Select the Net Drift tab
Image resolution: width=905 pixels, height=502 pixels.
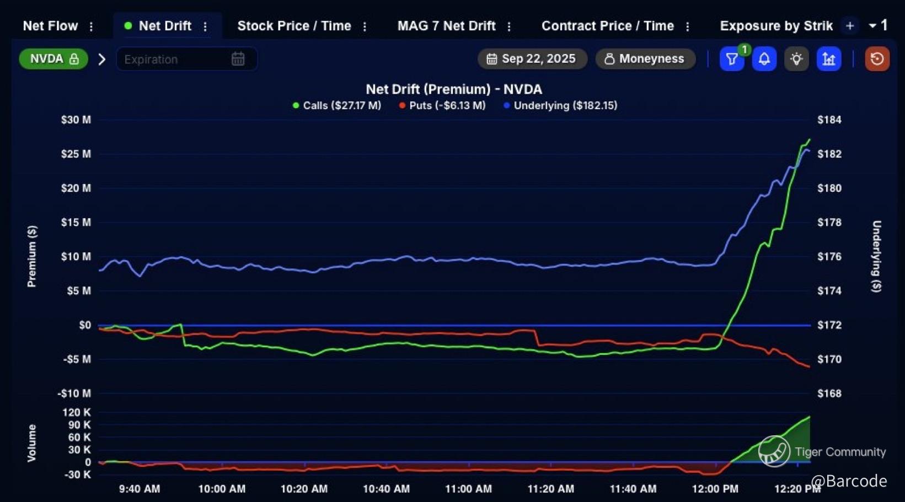[x=165, y=26]
